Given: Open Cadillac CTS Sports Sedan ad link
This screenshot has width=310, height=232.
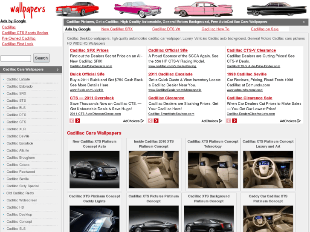Looking at the screenshot, I should point(25,33).
